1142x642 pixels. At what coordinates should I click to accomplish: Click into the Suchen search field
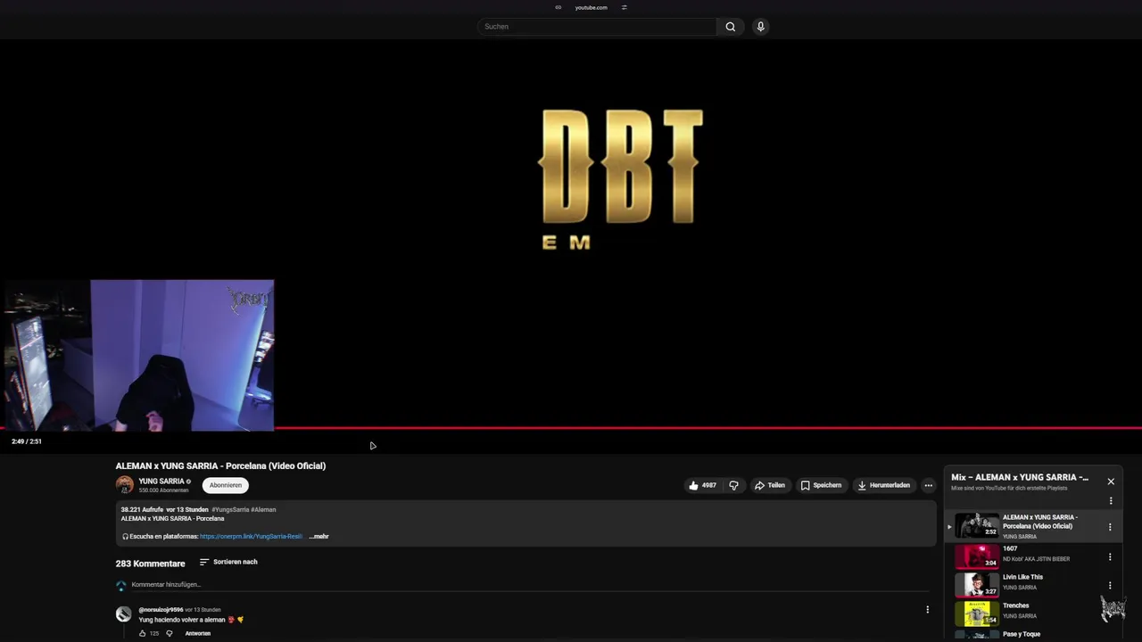pos(597,27)
